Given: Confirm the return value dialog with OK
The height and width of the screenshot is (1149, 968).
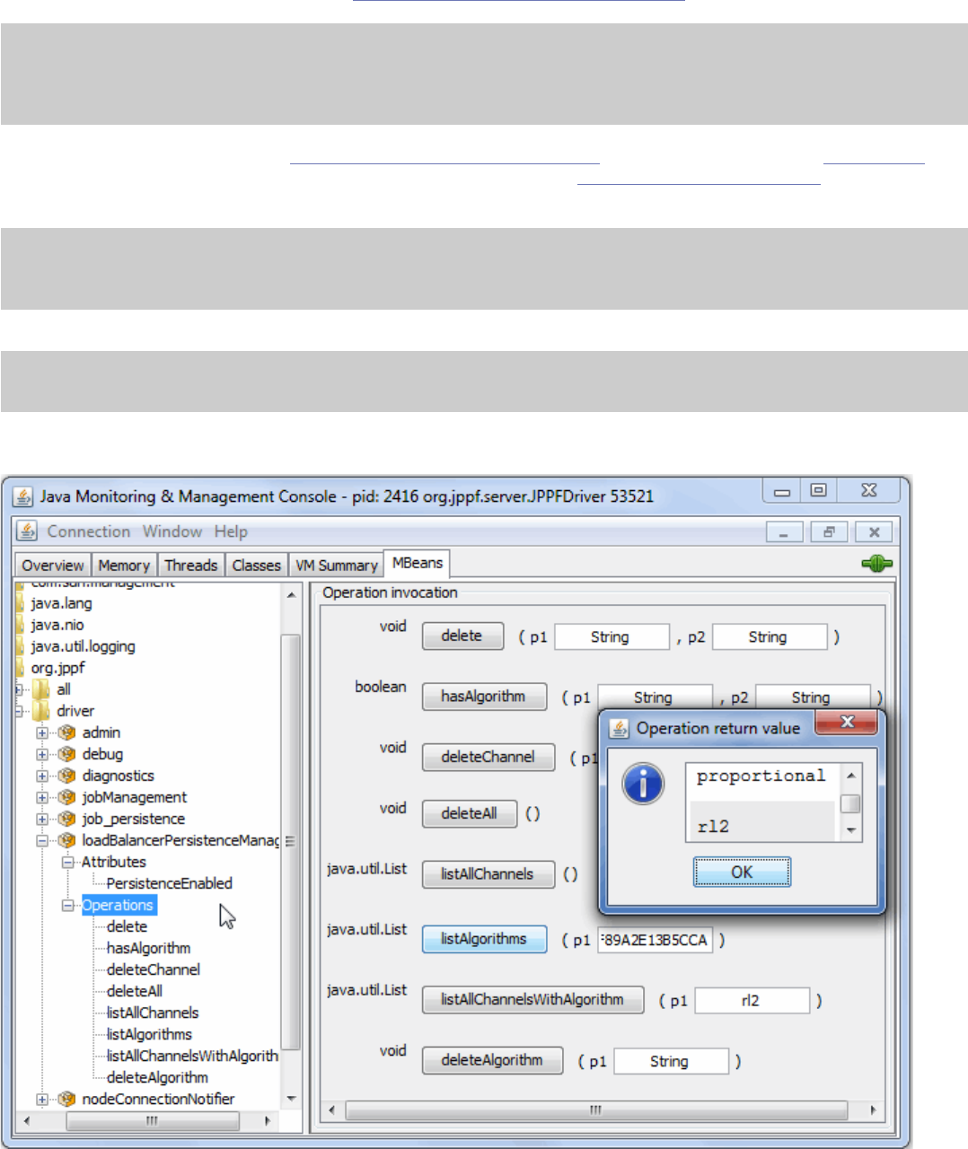Looking at the screenshot, I should (742, 872).
